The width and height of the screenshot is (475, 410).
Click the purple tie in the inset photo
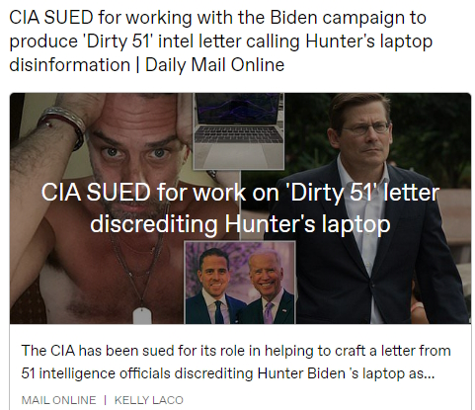[270, 313]
